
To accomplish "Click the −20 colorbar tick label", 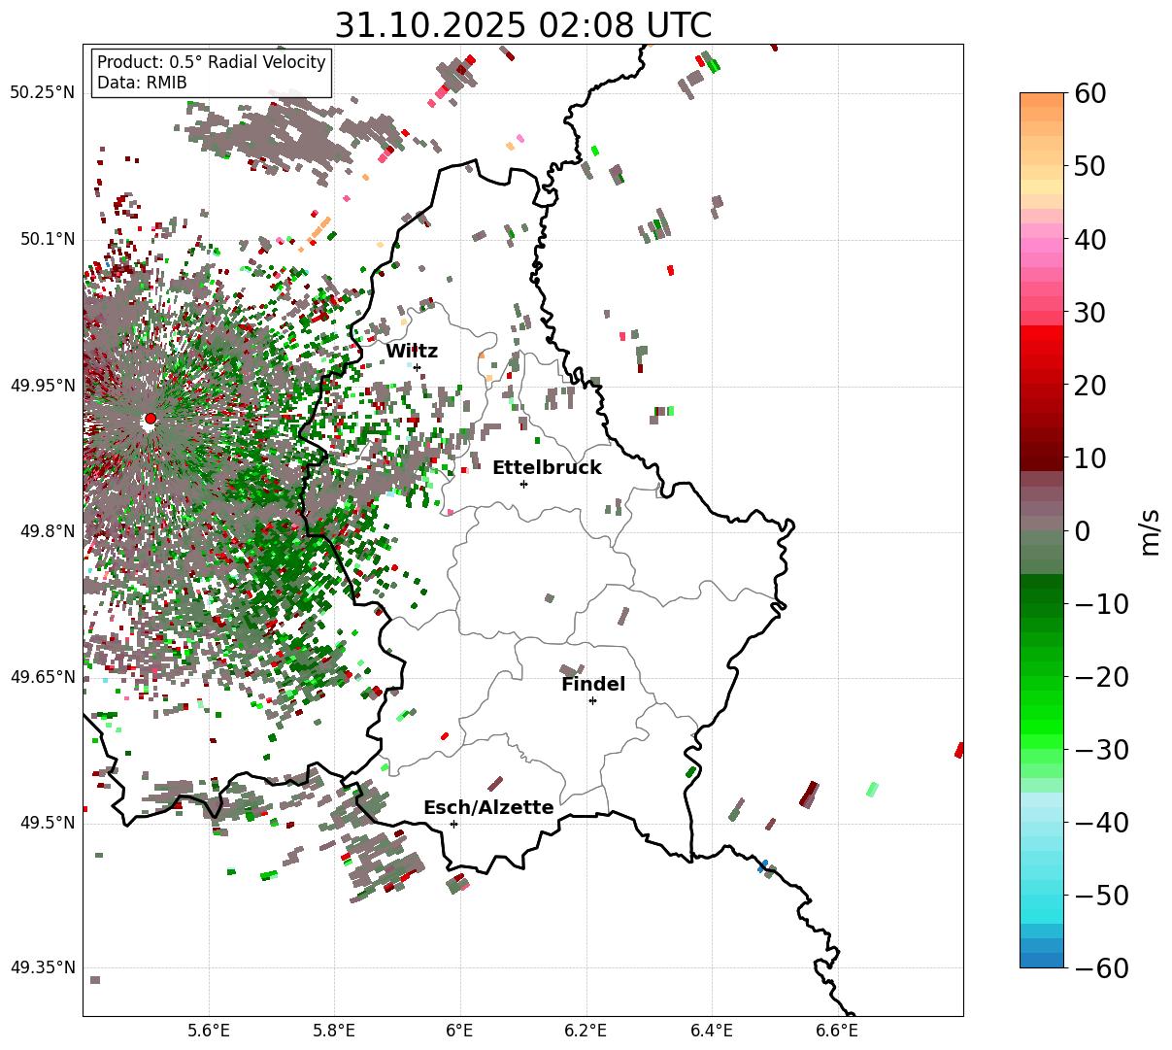I will (1100, 676).
